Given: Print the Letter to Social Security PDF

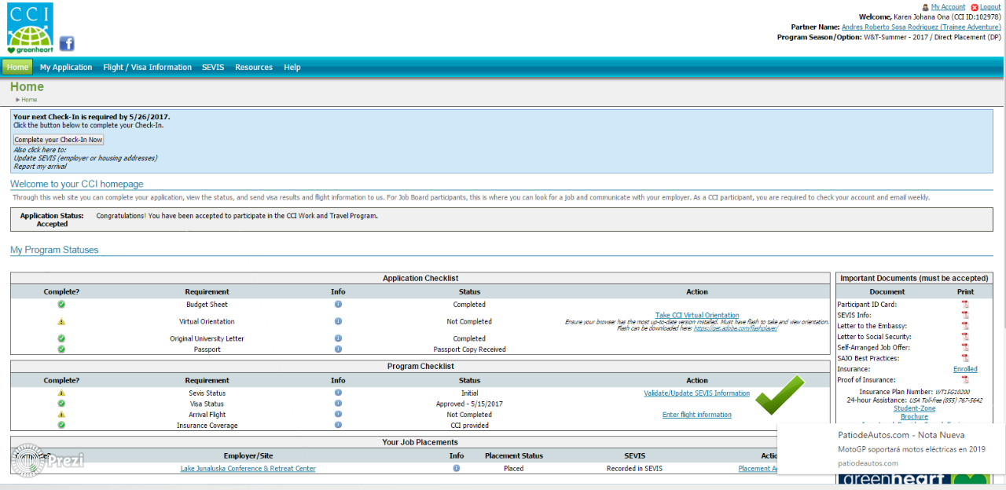Looking at the screenshot, I should coord(965,337).
